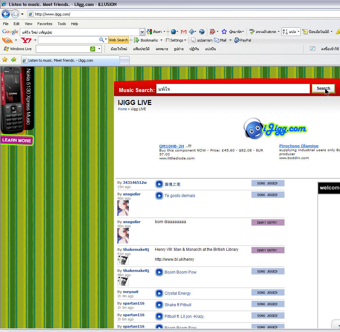Click the AutoFill notepad icon
Viewport: 340px width, 332px height.
[x=305, y=32]
